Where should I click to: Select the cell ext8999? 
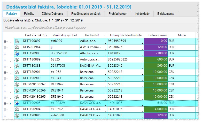pos(65,41)
